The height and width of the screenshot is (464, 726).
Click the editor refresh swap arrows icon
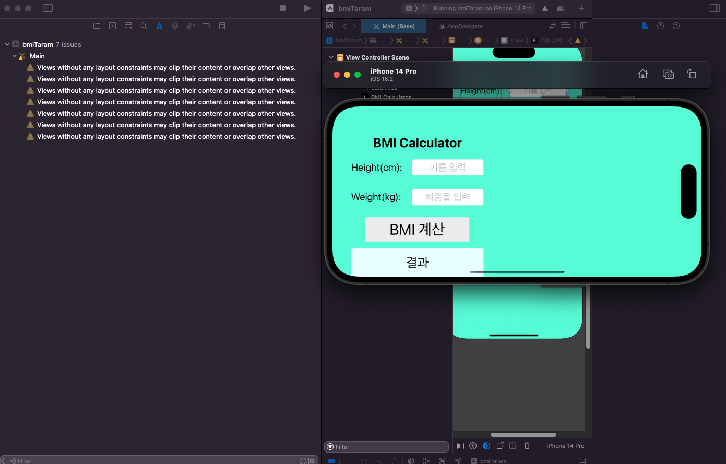[x=552, y=26]
